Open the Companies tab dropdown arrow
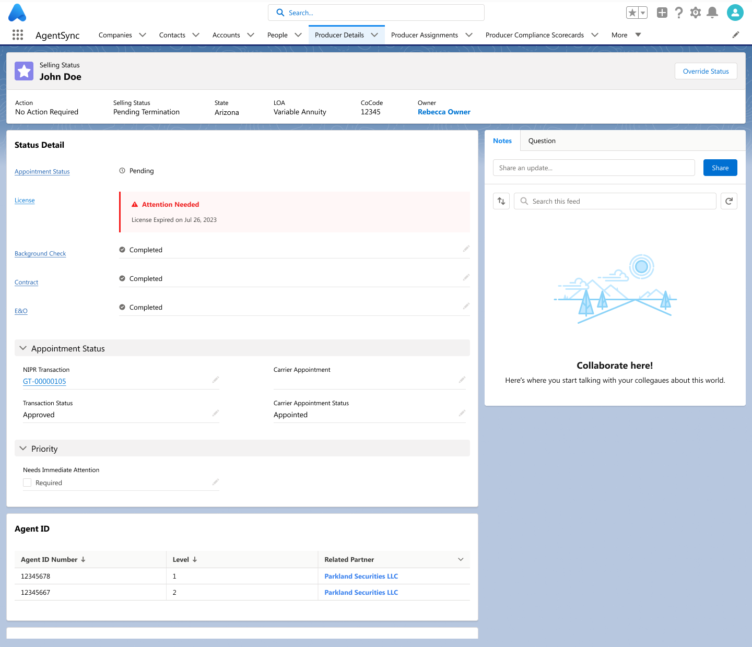The height and width of the screenshot is (647, 752). point(143,35)
